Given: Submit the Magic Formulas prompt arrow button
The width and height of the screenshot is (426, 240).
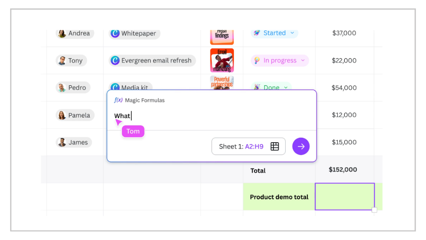Looking at the screenshot, I should pos(301,146).
